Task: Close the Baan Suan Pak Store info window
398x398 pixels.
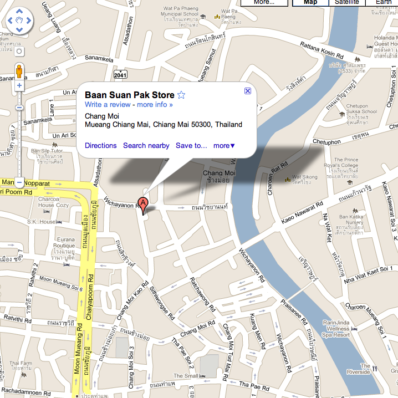Action: click(248, 91)
